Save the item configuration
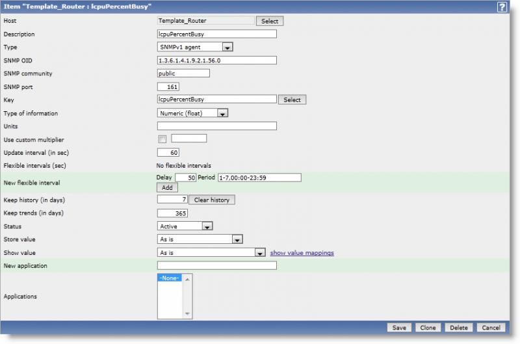The height and width of the screenshot is (344, 520). pyautogui.click(x=399, y=327)
